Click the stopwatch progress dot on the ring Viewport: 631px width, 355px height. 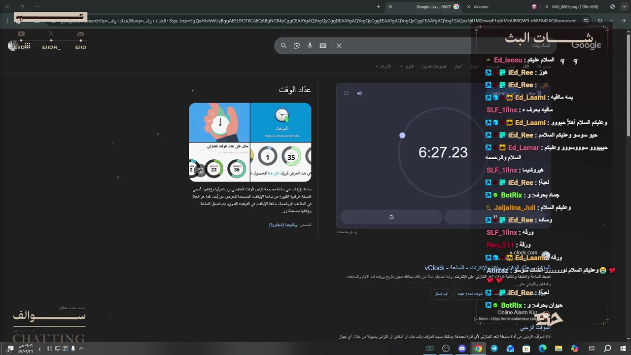click(x=402, y=135)
